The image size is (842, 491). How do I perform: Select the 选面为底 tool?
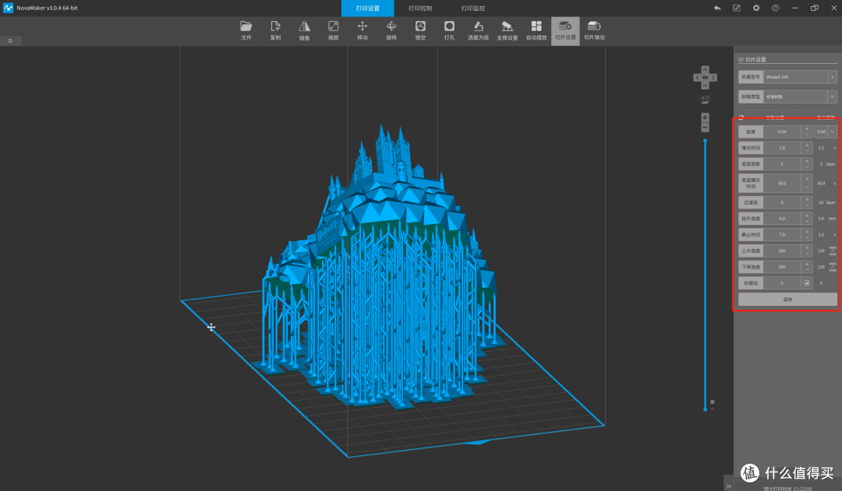[x=479, y=30]
